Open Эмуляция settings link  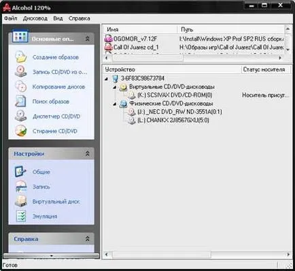[x=45, y=216]
